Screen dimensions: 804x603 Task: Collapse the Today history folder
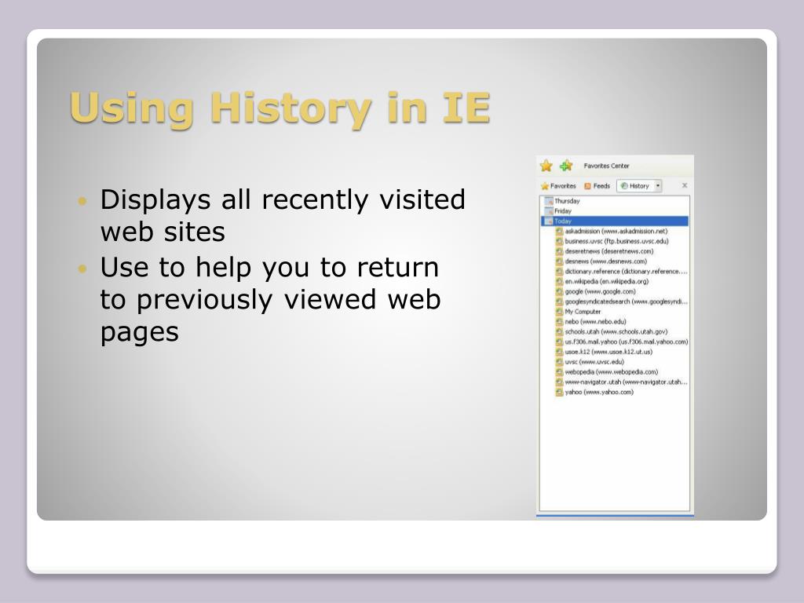pos(615,221)
